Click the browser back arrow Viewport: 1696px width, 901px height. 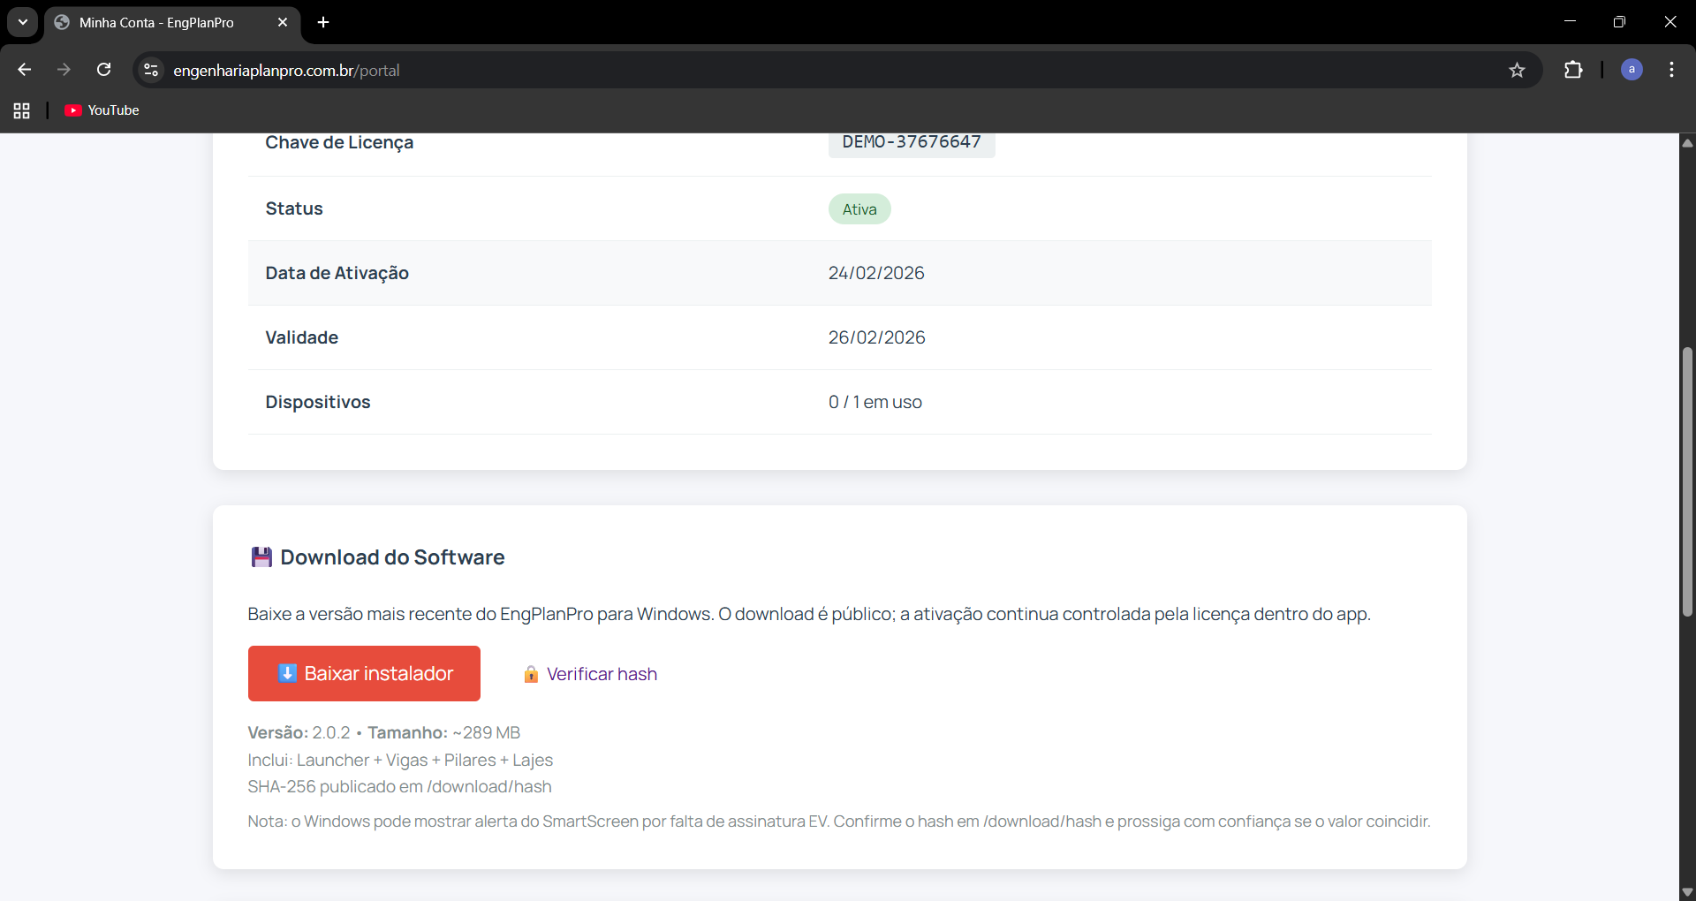tap(24, 70)
